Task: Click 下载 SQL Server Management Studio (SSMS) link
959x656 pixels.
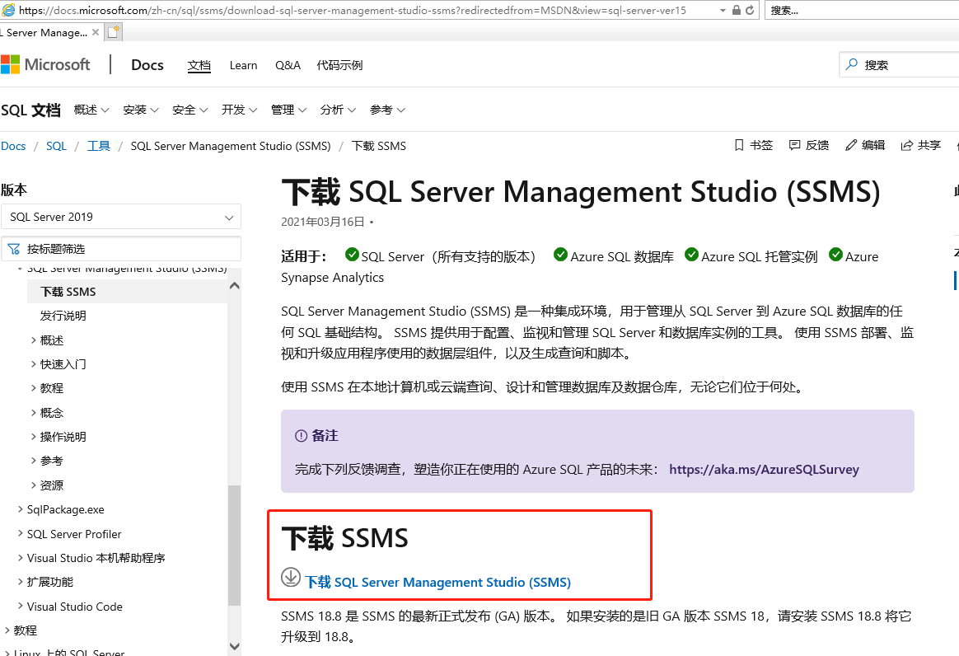Action: pyautogui.click(x=438, y=582)
